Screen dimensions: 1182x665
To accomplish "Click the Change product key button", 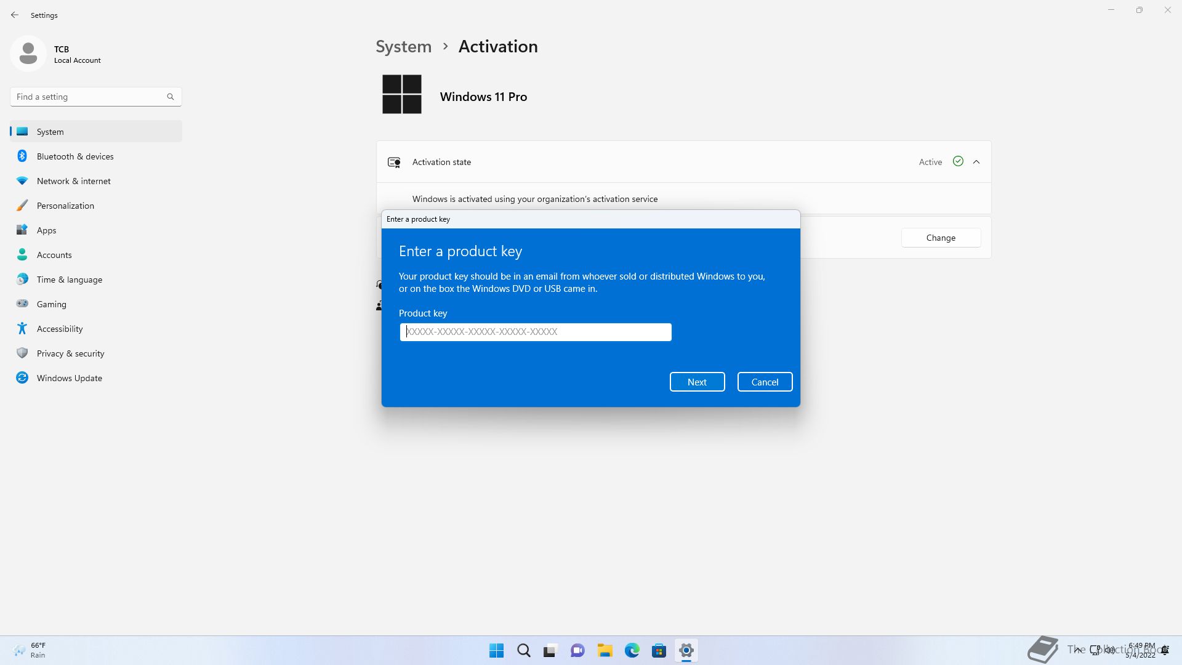I will tap(941, 238).
